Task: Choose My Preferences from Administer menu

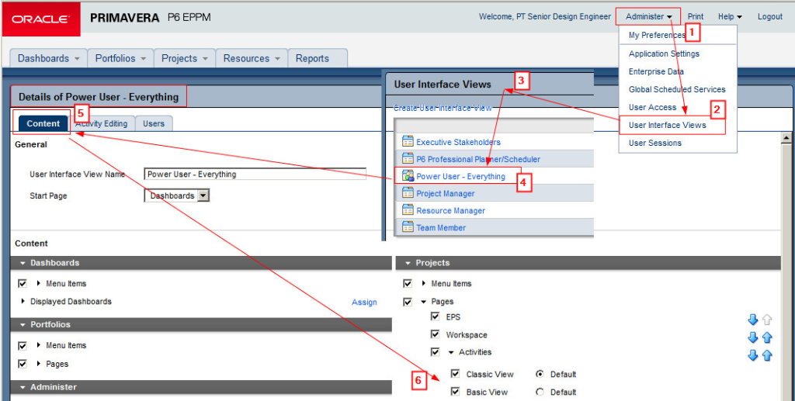Action: pos(657,35)
